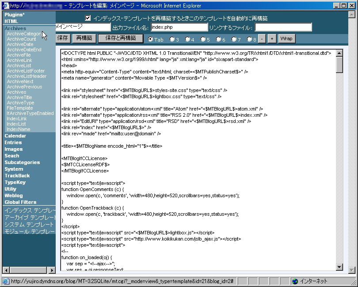Expand the Plugins* category
Screen dimensions: 358x287
pyautogui.click(x=15, y=15)
